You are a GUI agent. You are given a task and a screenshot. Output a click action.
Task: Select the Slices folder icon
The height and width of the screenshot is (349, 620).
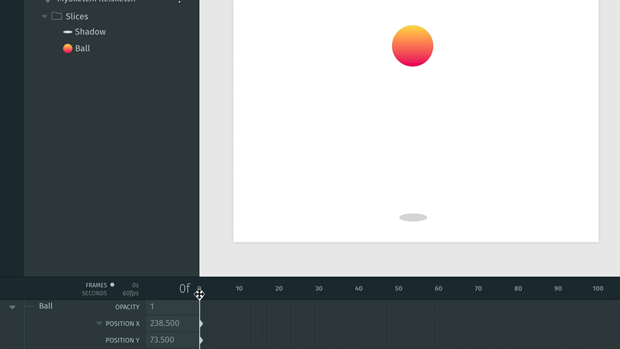57,16
